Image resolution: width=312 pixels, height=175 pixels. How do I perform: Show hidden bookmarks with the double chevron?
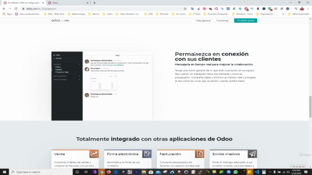(x=283, y=14)
